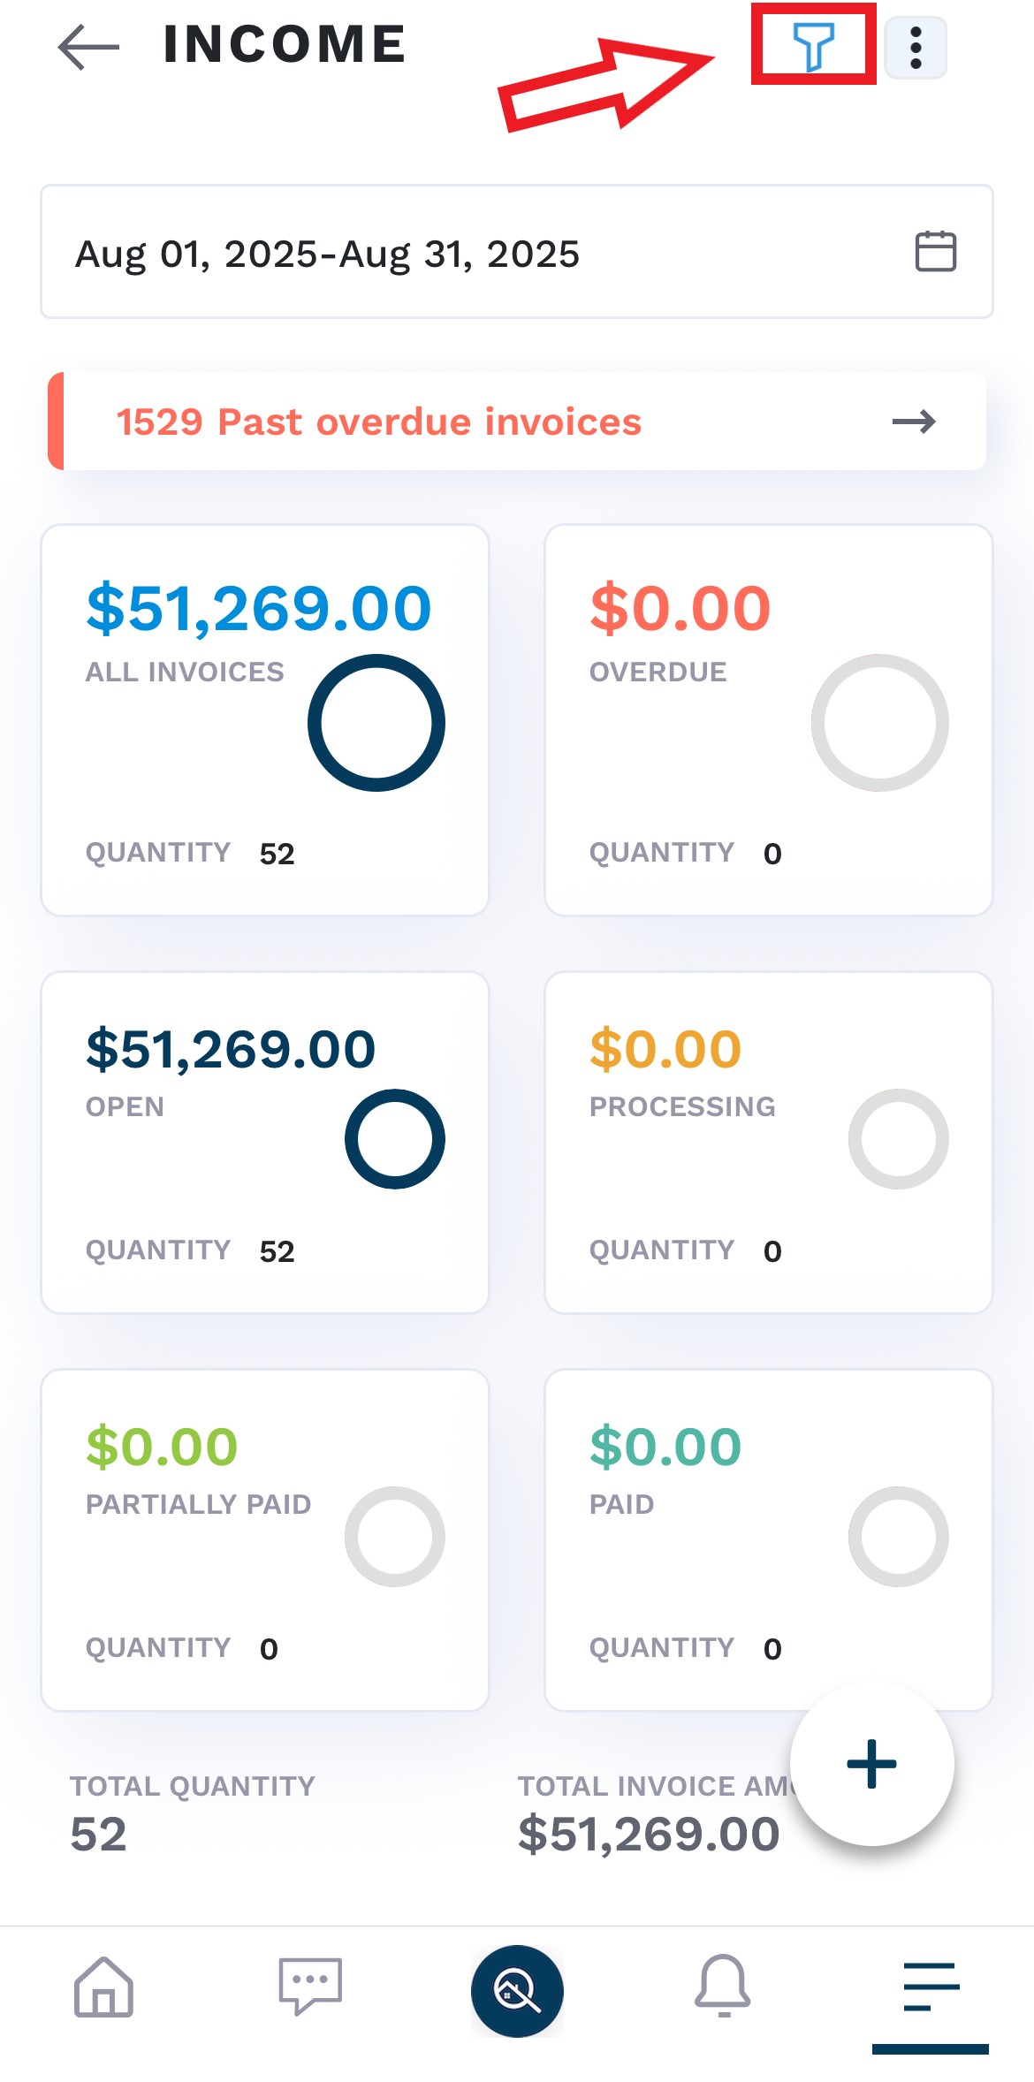Screen dimensions: 1034x2082
Task: Open the three-dot more options menu
Action: point(916,48)
